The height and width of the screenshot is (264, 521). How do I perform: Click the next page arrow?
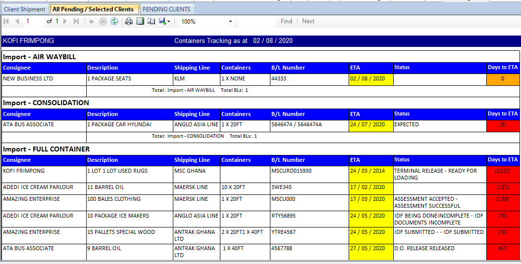pos(66,21)
